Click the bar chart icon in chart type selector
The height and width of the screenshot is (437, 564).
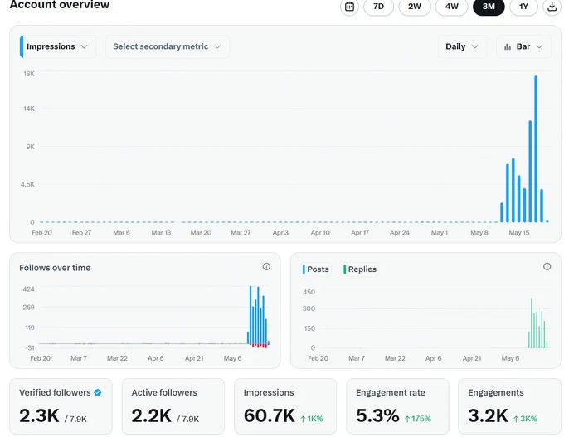tap(508, 46)
